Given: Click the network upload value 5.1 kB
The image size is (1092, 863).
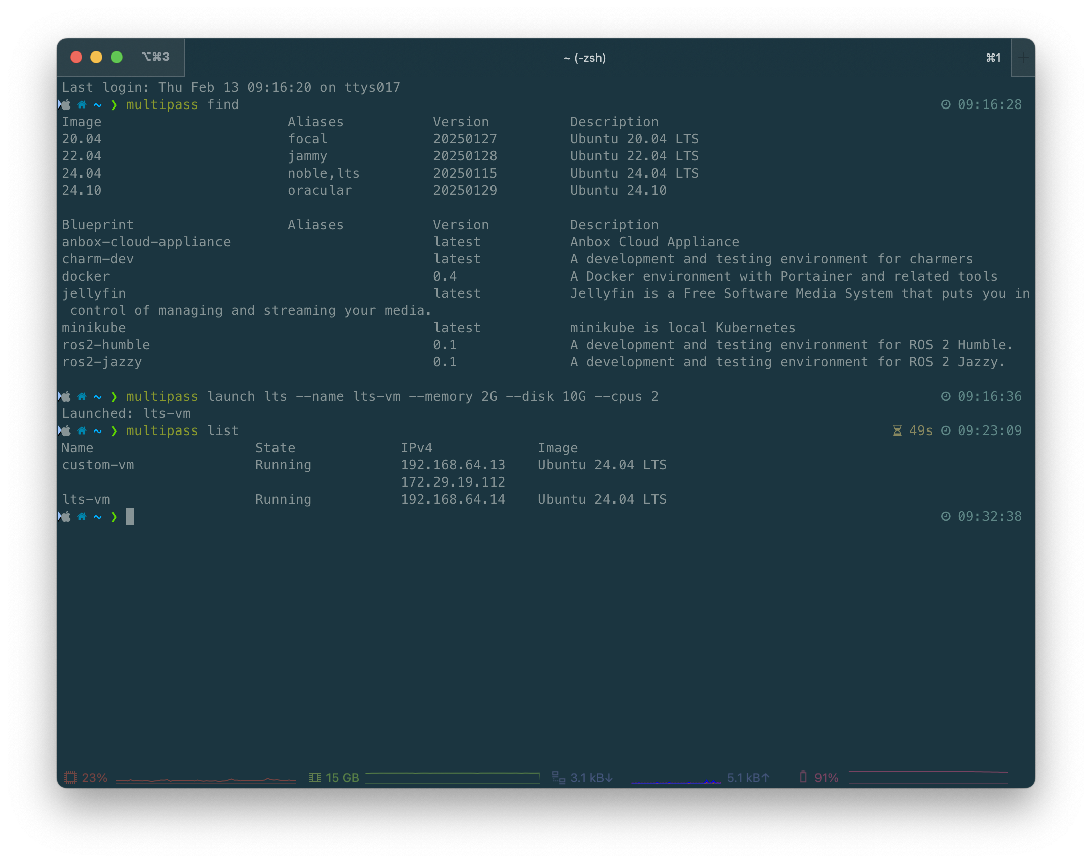Looking at the screenshot, I should click(748, 778).
